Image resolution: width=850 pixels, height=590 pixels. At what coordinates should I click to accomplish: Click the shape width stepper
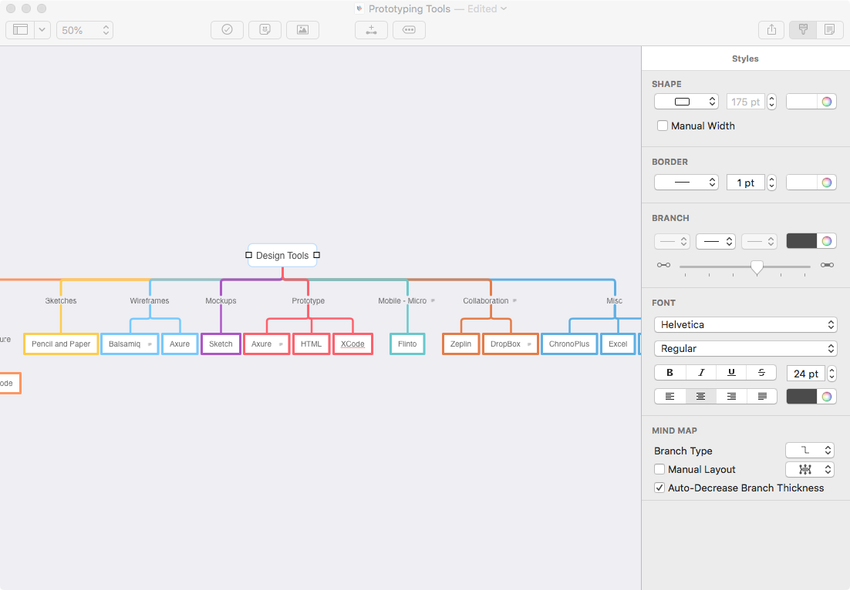pos(772,102)
